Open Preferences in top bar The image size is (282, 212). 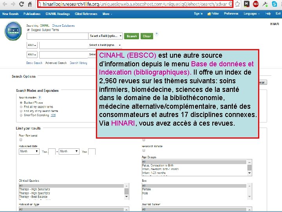231,13
